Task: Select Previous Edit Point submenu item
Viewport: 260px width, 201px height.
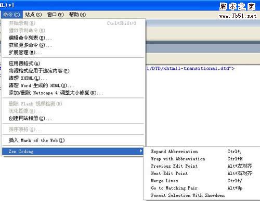Action: 202,166
